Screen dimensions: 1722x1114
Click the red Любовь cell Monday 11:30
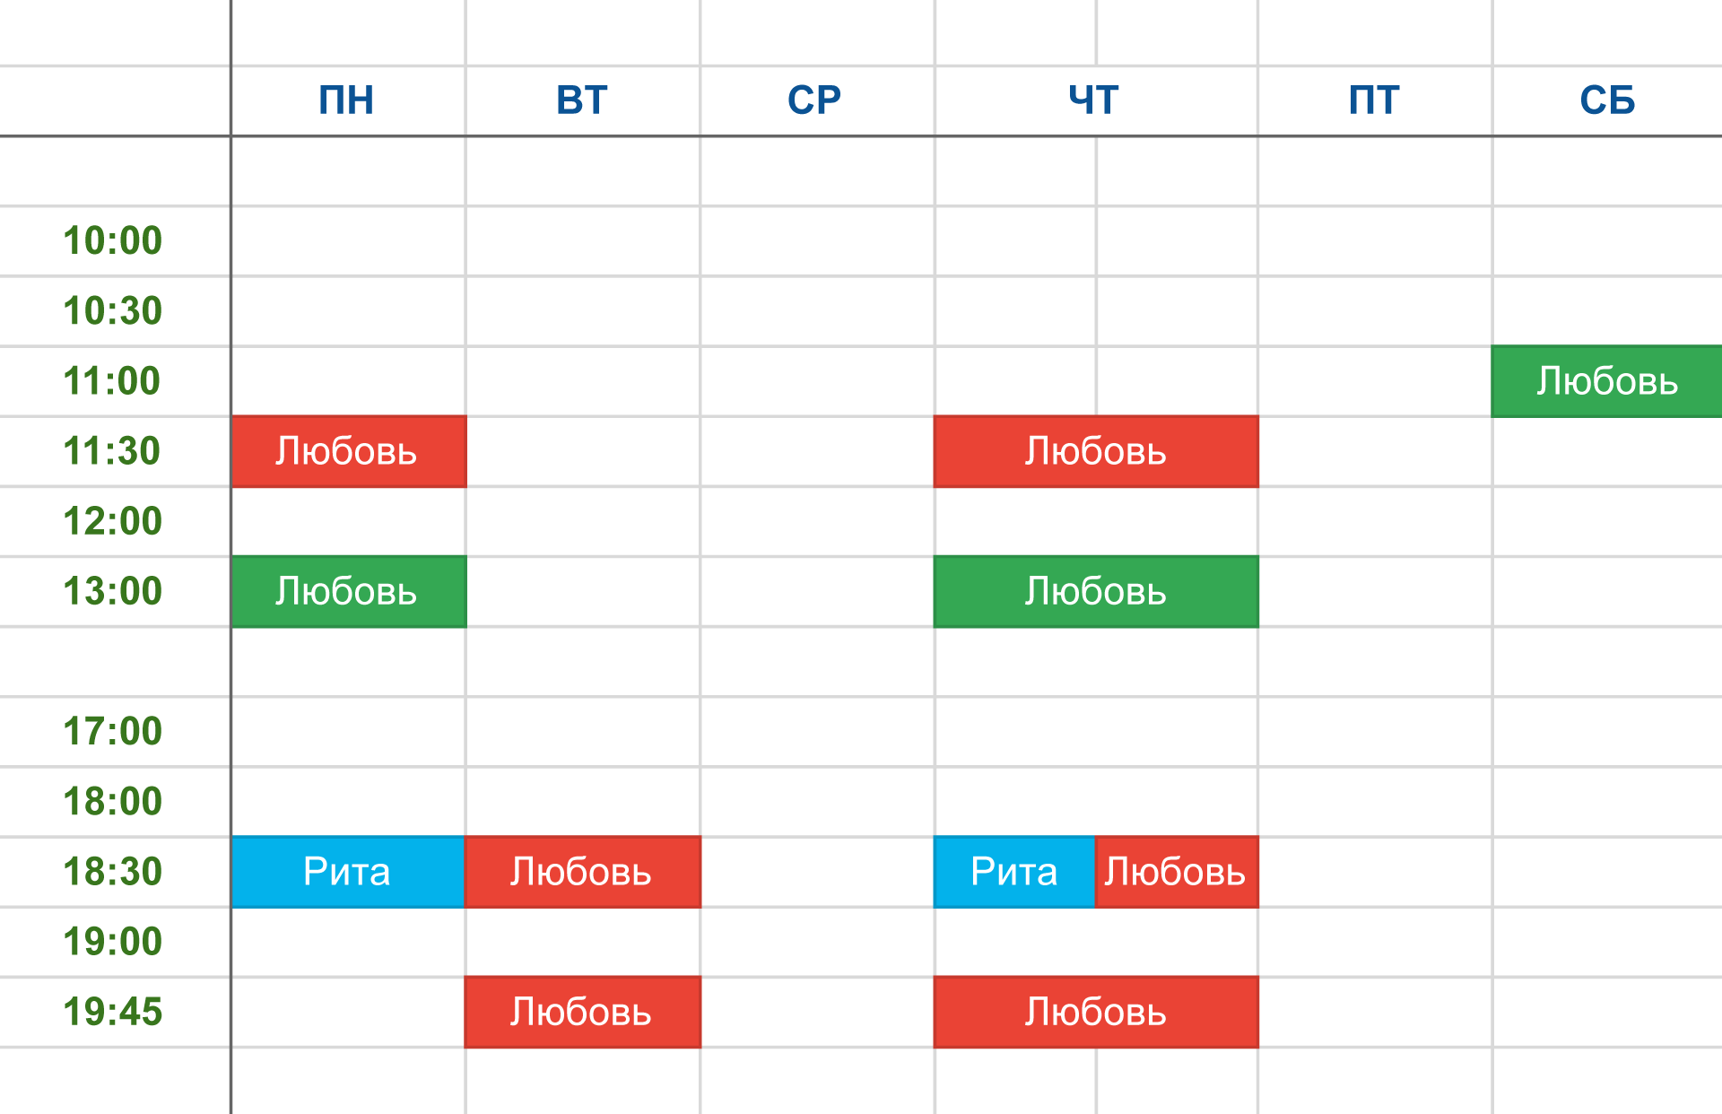[x=348, y=451]
